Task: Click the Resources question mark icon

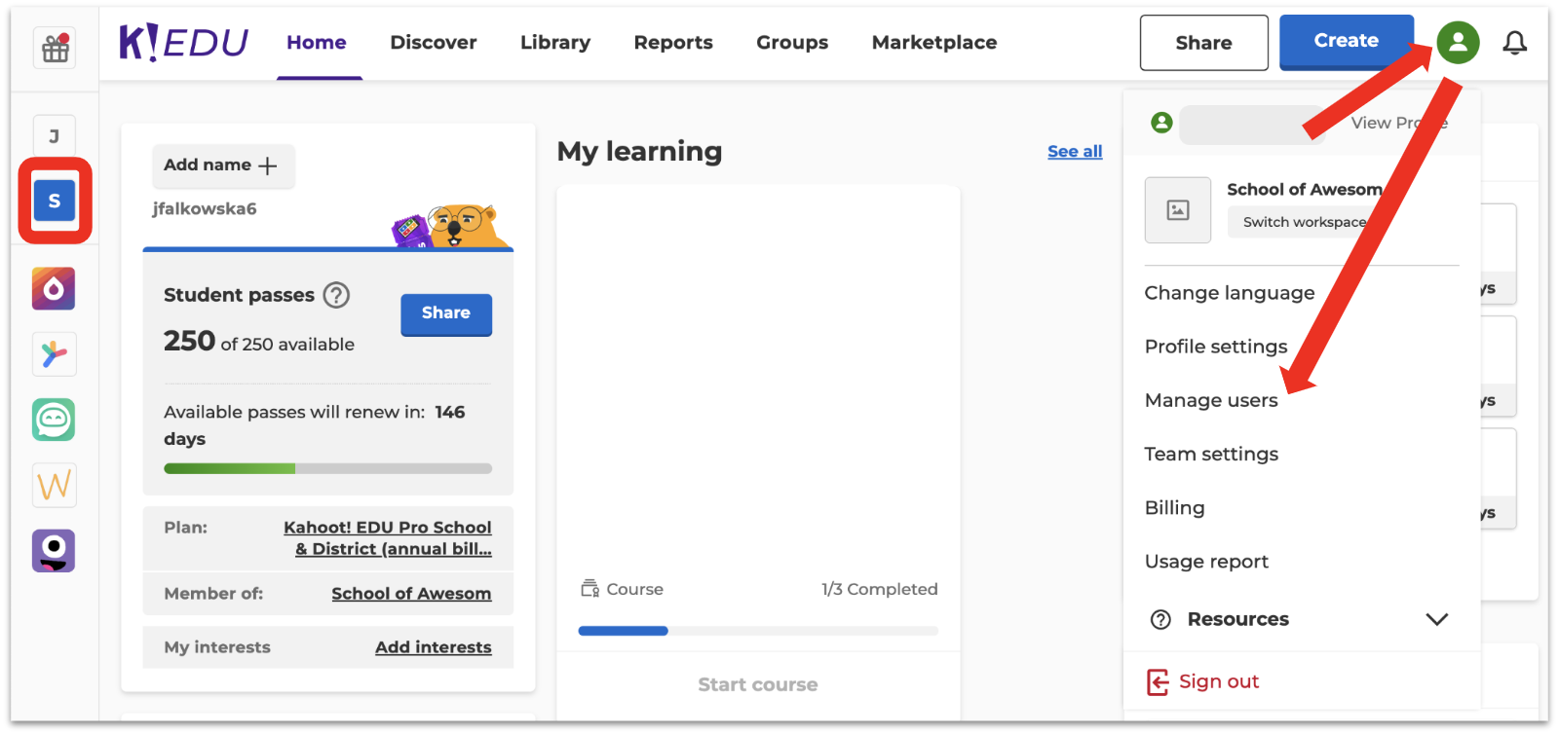Action: coord(1160,620)
